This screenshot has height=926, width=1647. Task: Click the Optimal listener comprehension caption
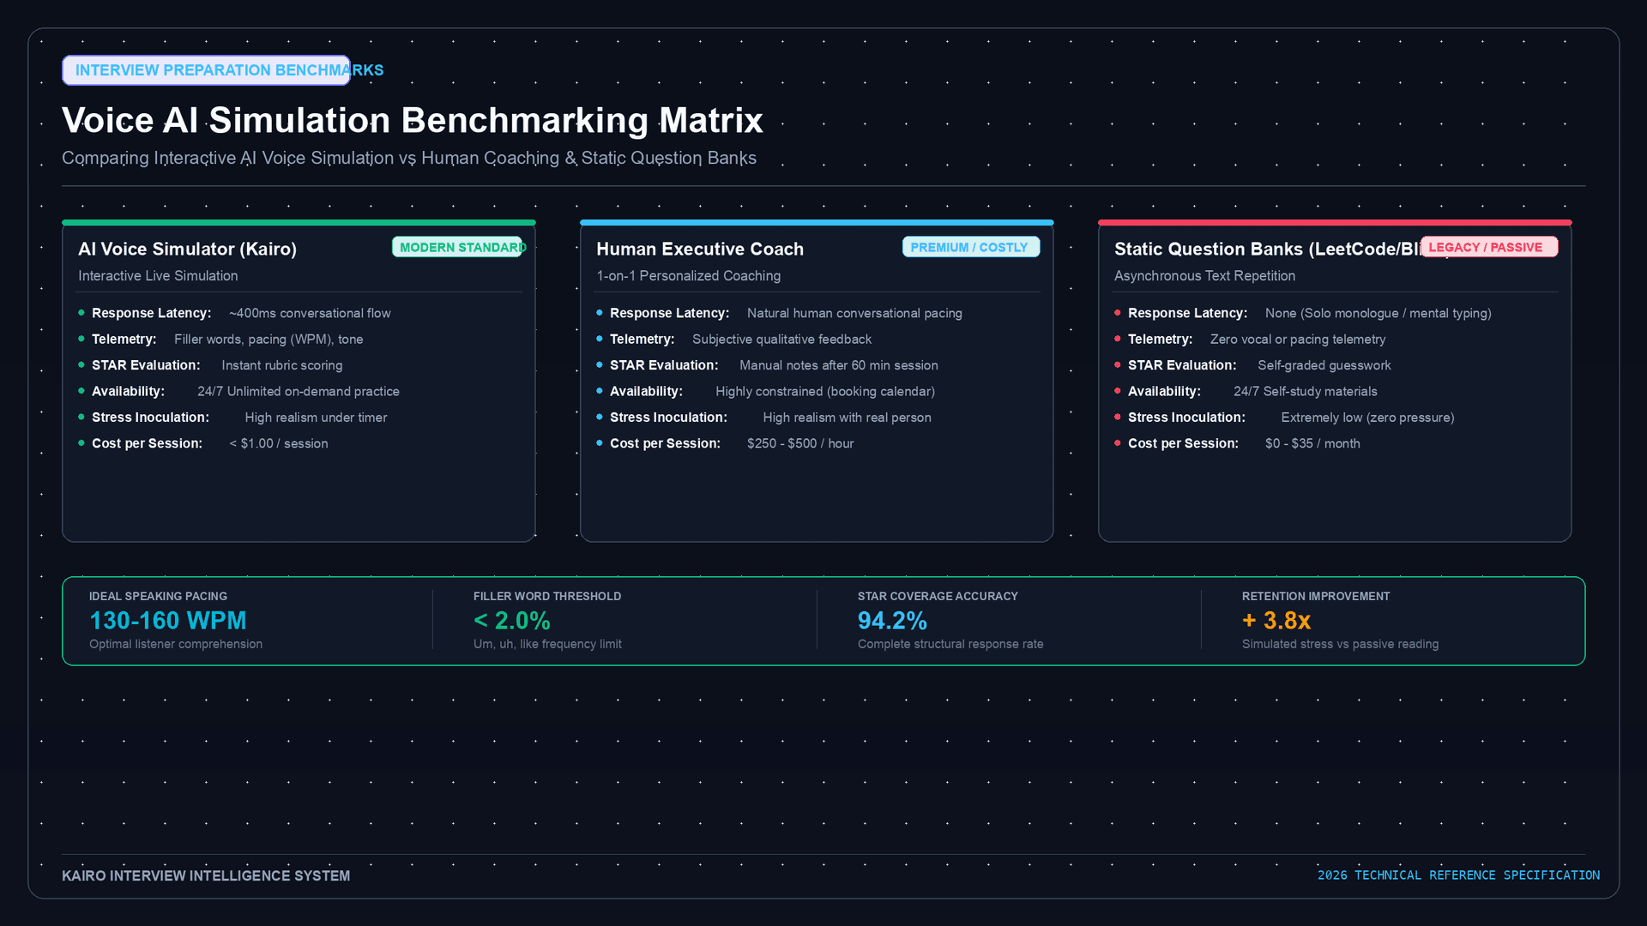[176, 644]
